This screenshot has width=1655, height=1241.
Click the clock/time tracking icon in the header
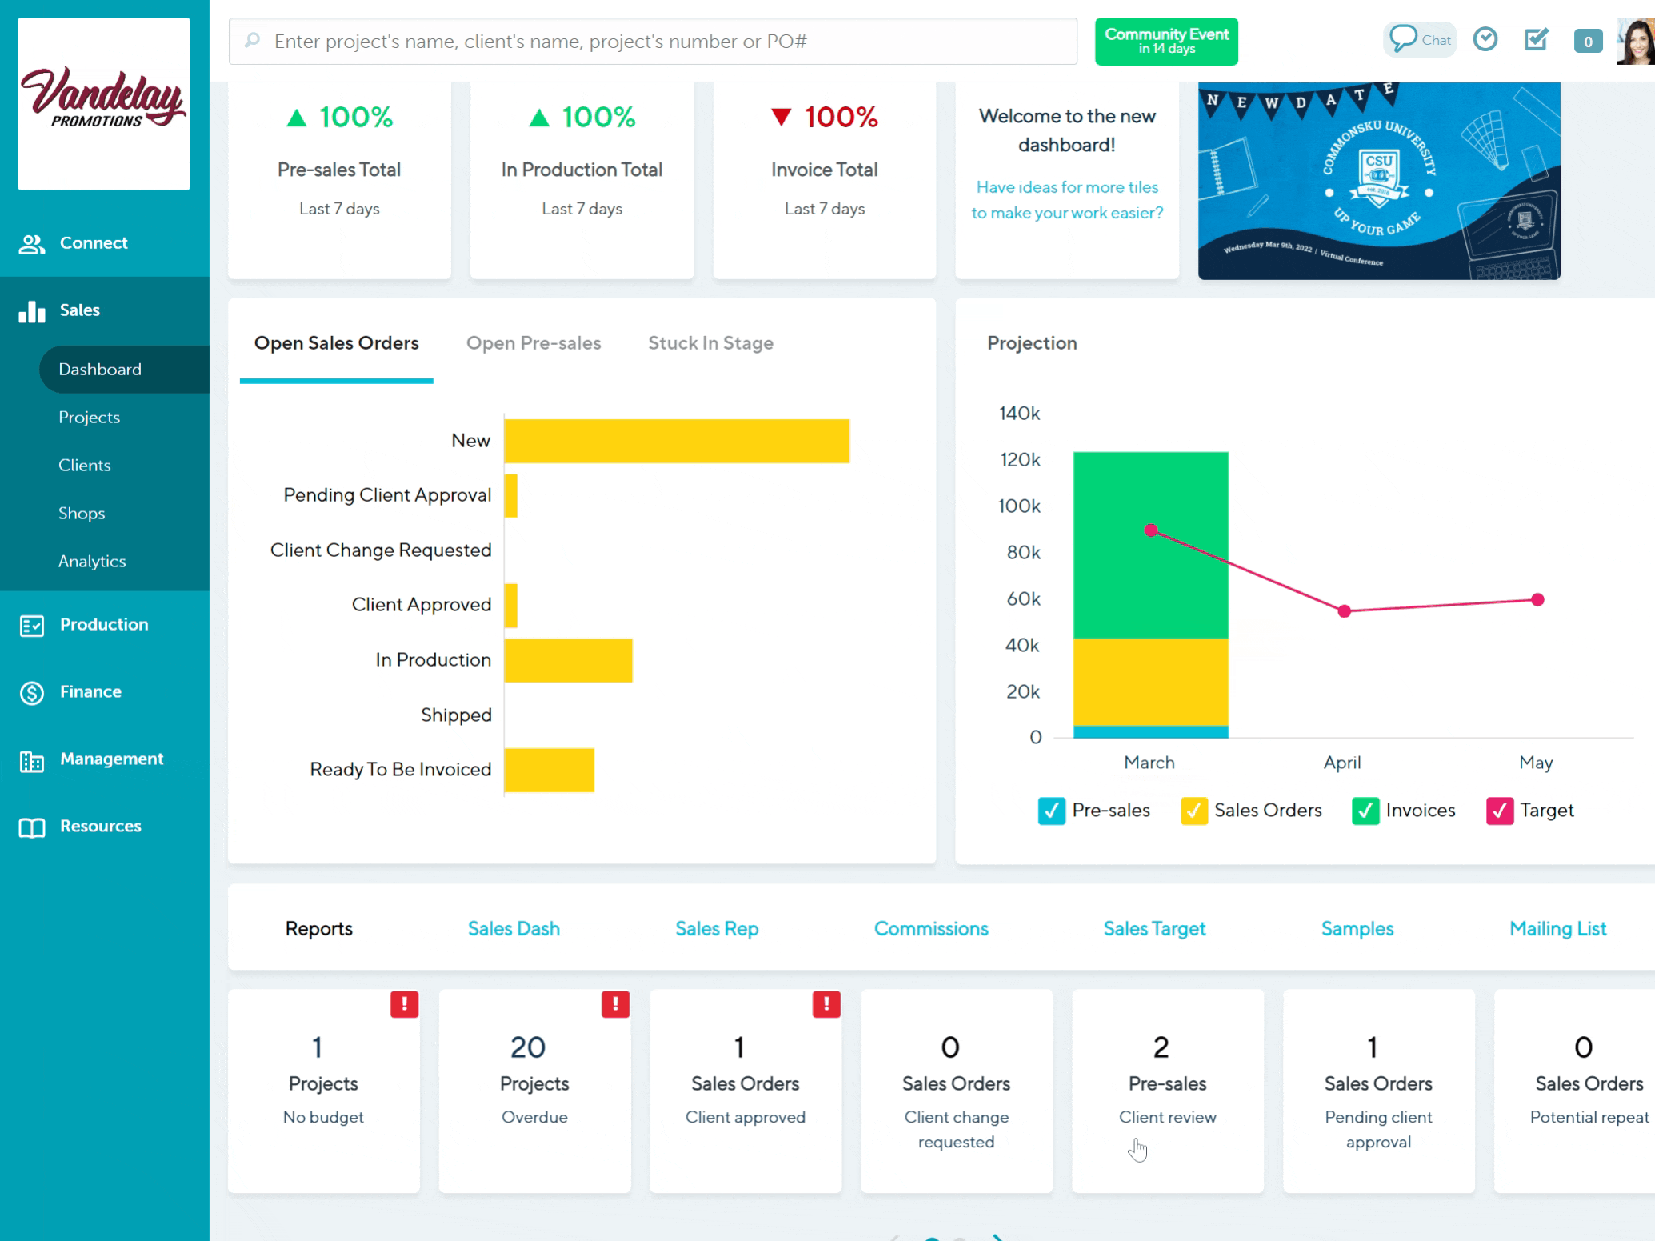(x=1485, y=38)
